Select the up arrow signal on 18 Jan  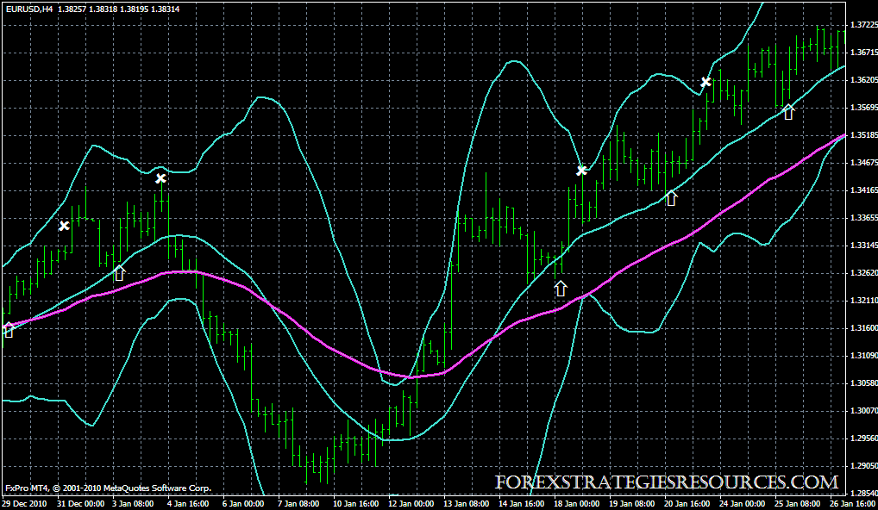click(561, 289)
